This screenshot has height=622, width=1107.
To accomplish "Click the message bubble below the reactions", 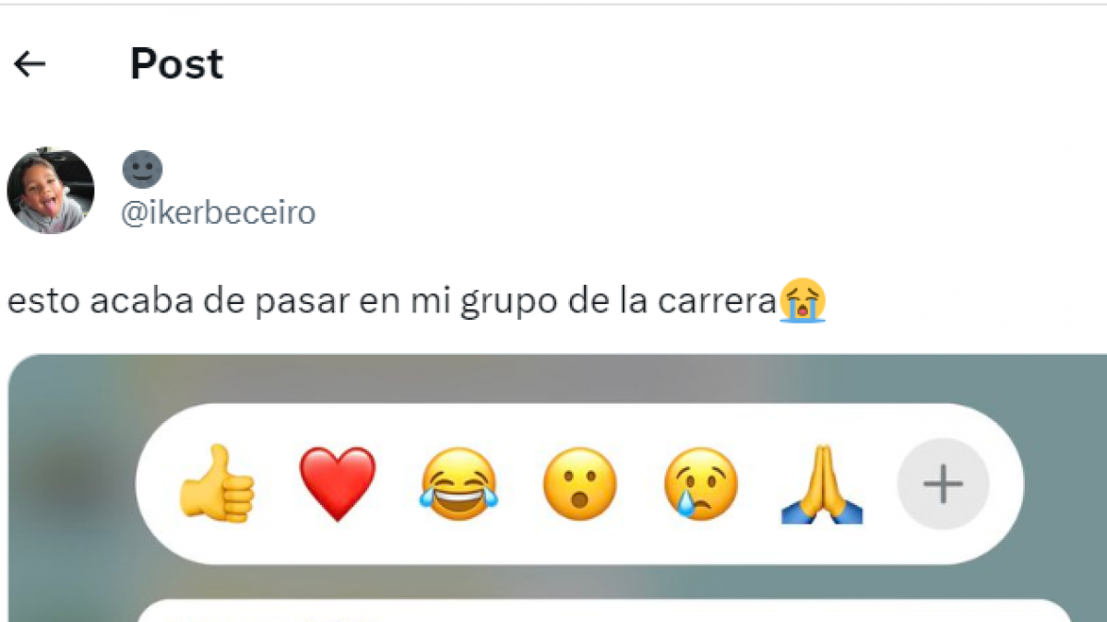I will 603,611.
